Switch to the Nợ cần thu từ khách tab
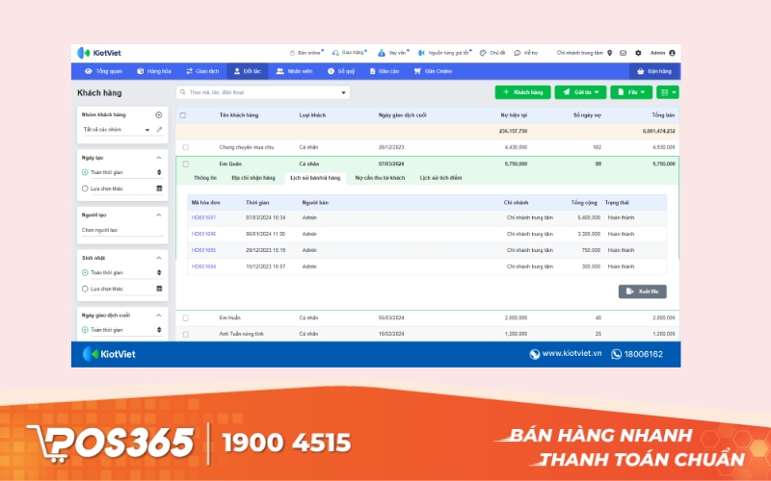This screenshot has width=771, height=481. tap(380, 178)
